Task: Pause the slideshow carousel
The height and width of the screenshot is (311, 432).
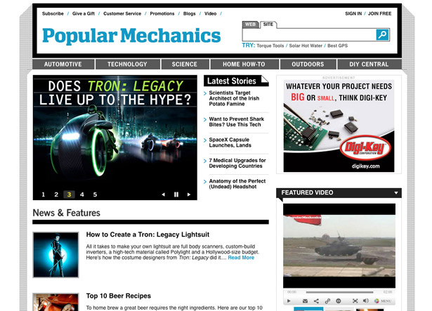Action: point(176,194)
